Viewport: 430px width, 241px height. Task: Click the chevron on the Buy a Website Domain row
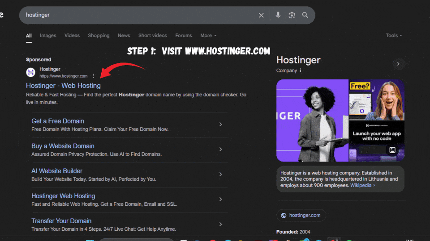click(220, 150)
